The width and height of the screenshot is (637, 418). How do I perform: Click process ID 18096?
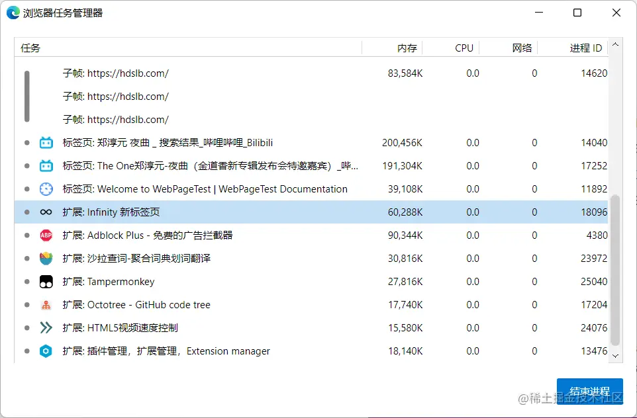tap(594, 212)
